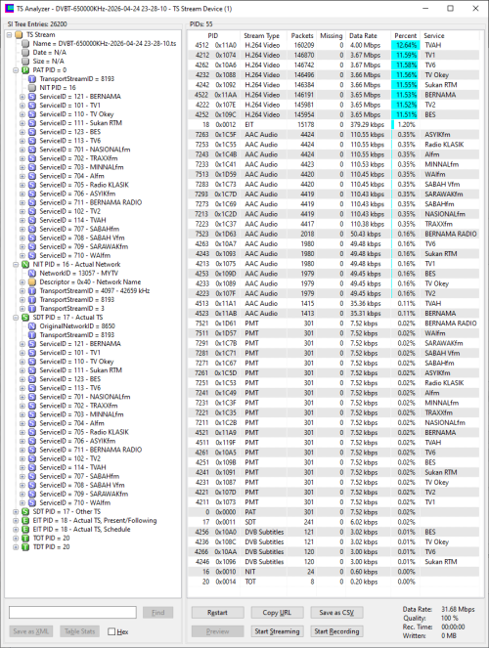Click the Start Streaming button

coord(277,631)
